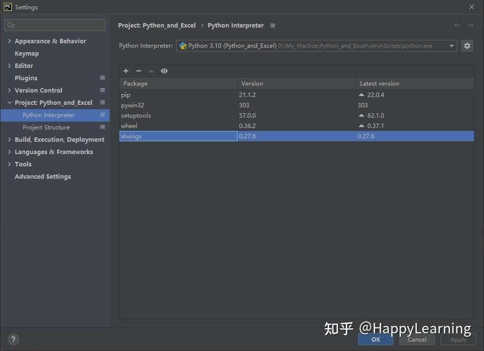Toggle eye icon to show early releases
Image resolution: width=484 pixels, height=351 pixels.
[164, 71]
